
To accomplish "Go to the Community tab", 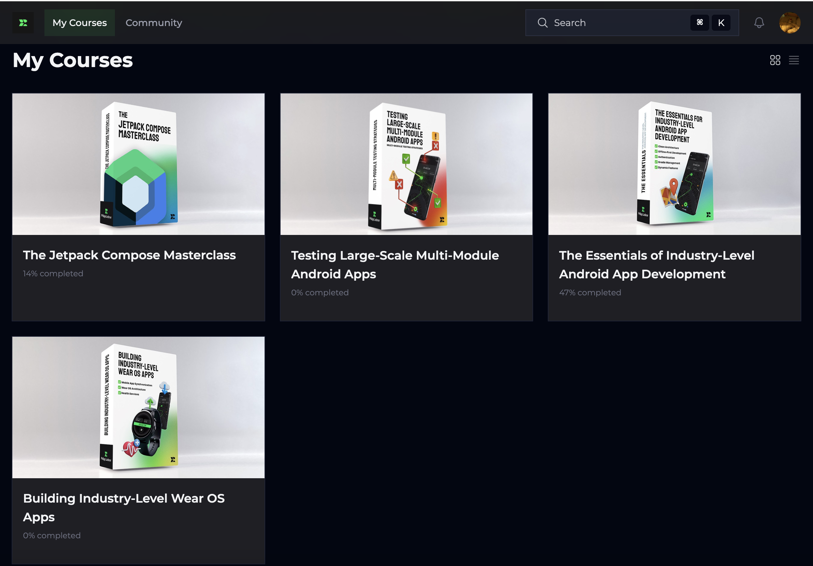I will point(154,23).
